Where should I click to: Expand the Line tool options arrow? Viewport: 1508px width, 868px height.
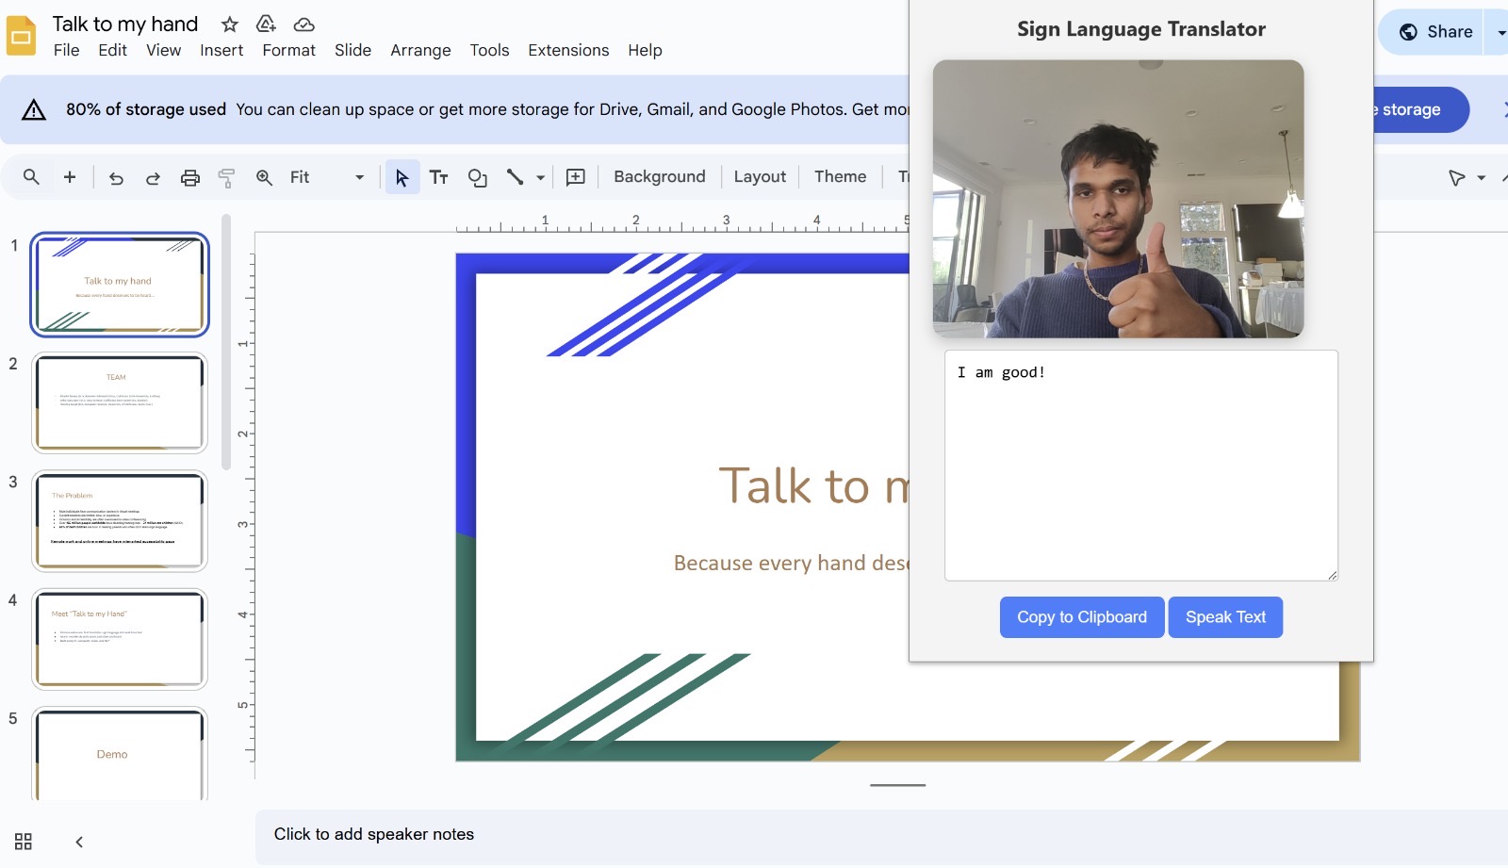pyautogui.click(x=538, y=176)
